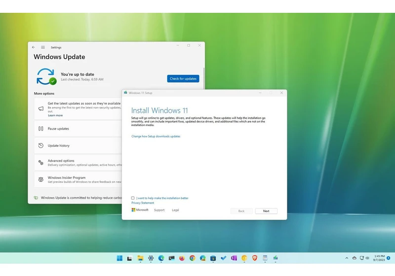The width and height of the screenshot is (395, 276).
Task: Launch Brave browser from the taskbar
Action: click(x=255, y=258)
